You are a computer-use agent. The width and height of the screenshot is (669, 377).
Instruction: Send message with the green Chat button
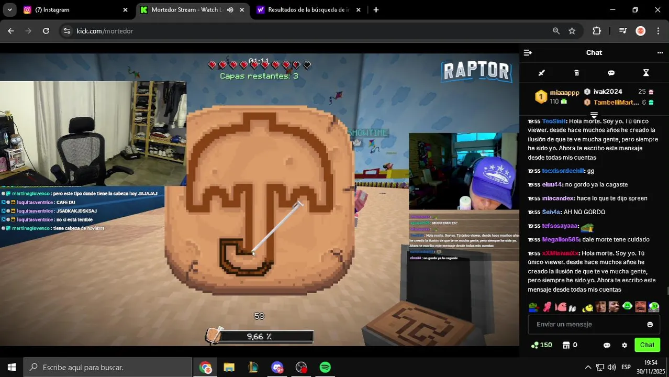pos(647,345)
